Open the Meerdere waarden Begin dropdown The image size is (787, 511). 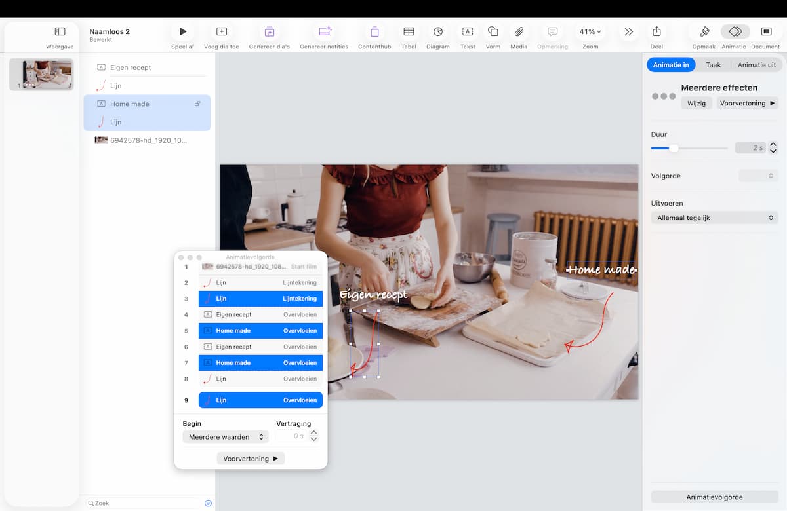point(226,437)
